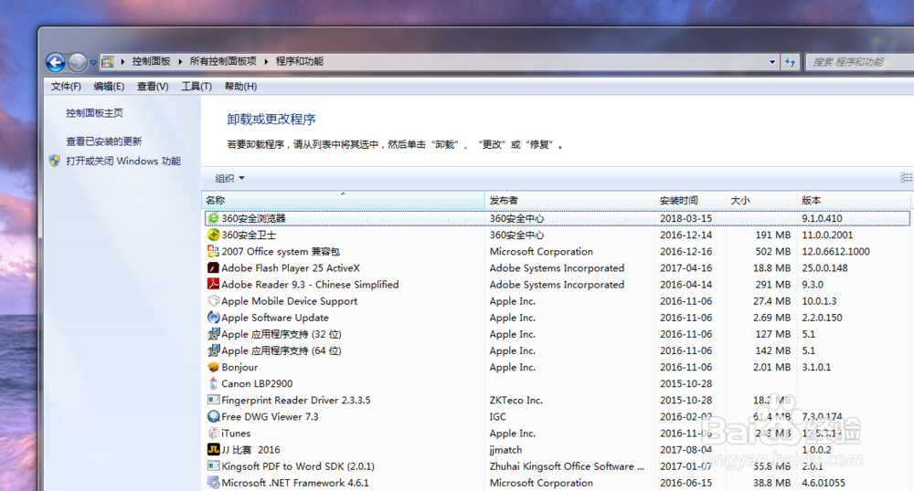Go to 控制面板主页 link
This screenshot has height=491, width=914.
click(94, 113)
